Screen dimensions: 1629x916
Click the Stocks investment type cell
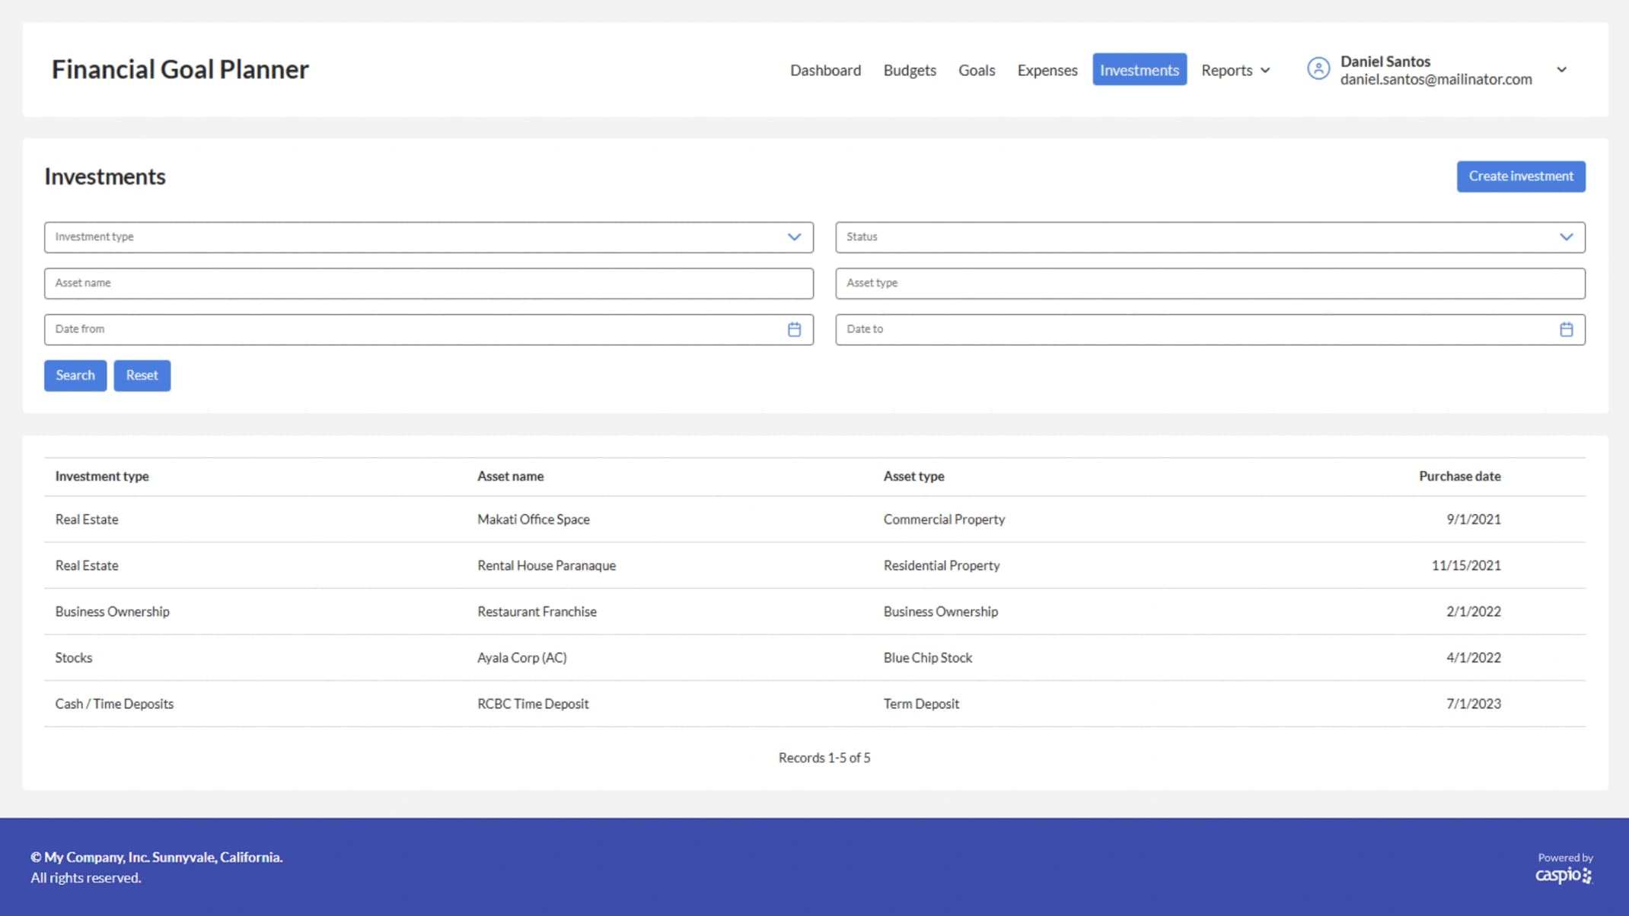click(x=74, y=658)
